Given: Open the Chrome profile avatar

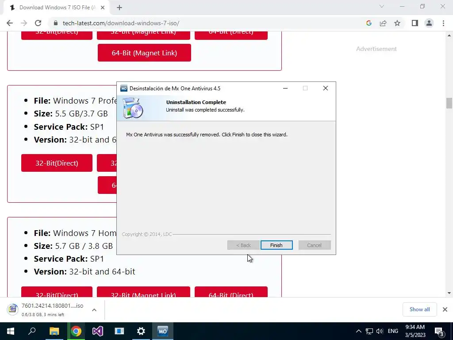Looking at the screenshot, I should pyautogui.click(x=429, y=23).
